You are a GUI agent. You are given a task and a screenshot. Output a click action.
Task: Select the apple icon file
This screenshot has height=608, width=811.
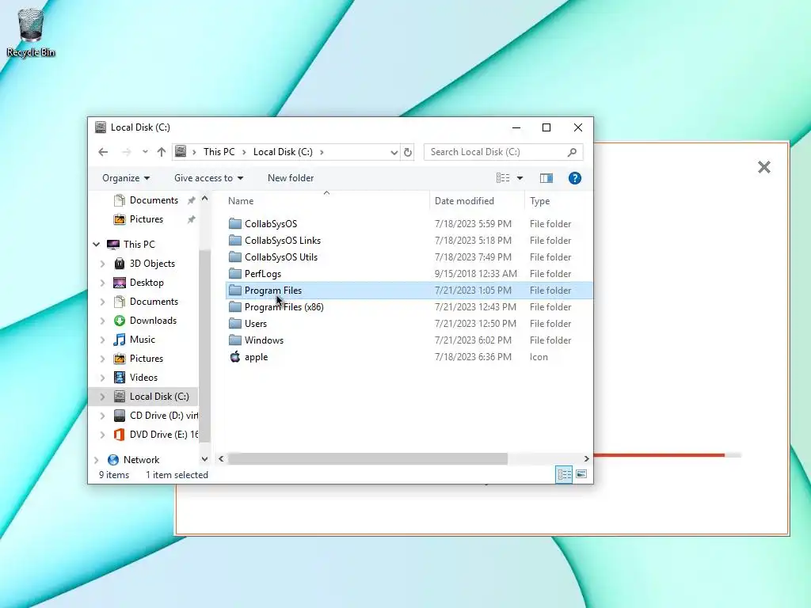(x=256, y=357)
